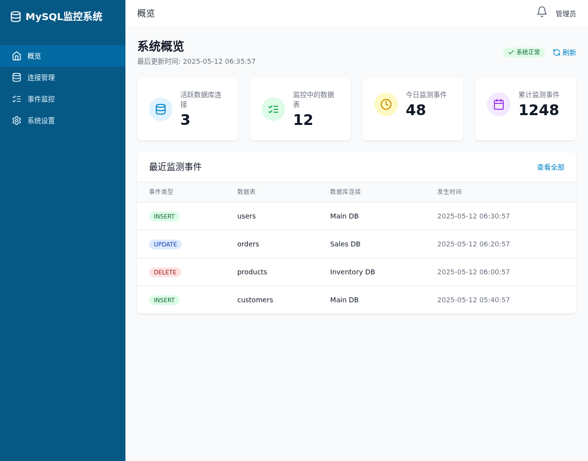Click the checkmark in 系统正常 badge
This screenshot has width=588, height=461.
[x=511, y=52]
